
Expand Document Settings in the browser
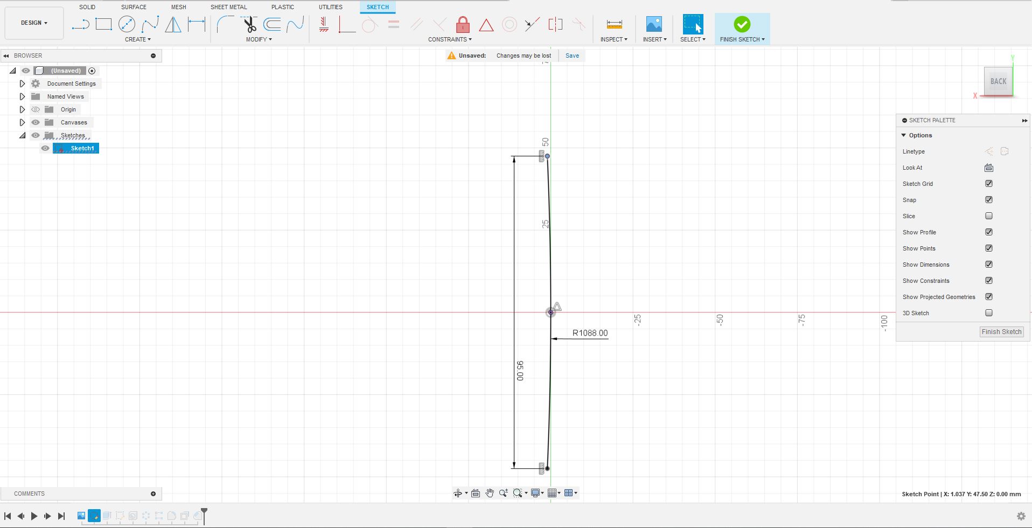click(x=22, y=84)
